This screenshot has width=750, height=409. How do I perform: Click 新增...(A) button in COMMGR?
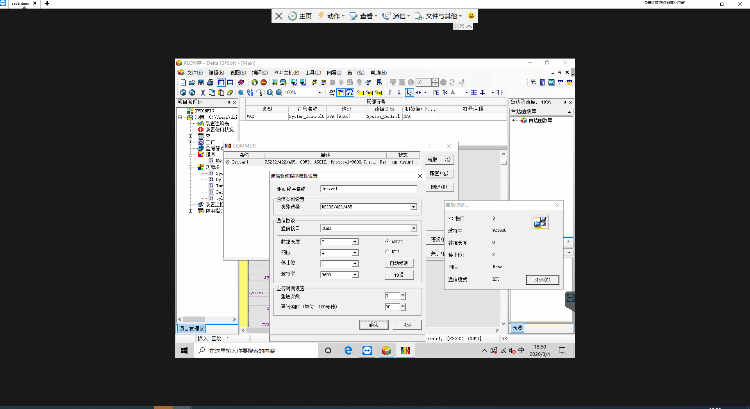[x=439, y=160]
